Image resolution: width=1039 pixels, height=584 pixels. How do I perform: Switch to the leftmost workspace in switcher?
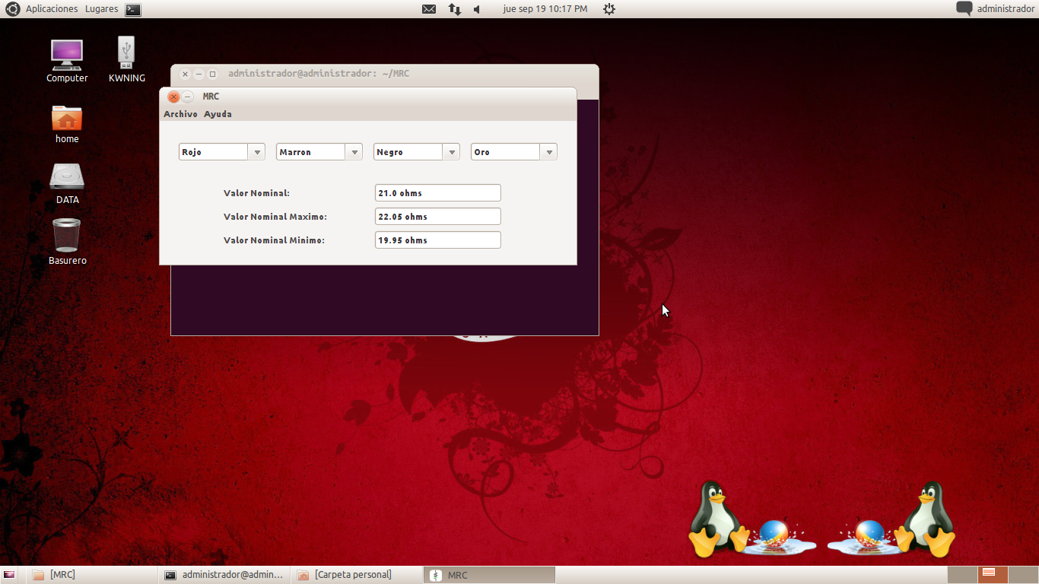click(x=962, y=575)
